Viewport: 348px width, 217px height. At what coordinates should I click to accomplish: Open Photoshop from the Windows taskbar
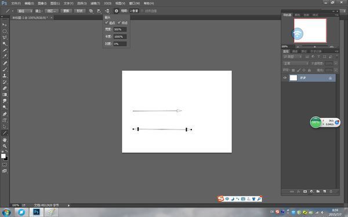[36, 212]
